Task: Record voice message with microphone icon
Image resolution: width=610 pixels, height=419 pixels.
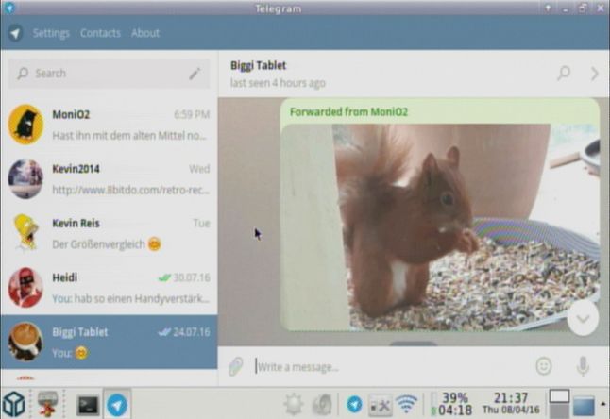Action: tap(584, 366)
